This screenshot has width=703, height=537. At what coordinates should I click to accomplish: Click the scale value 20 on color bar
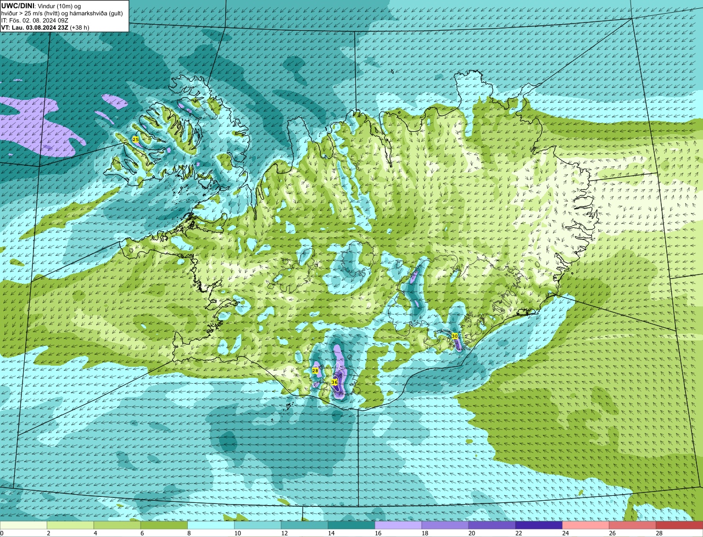point(471,533)
